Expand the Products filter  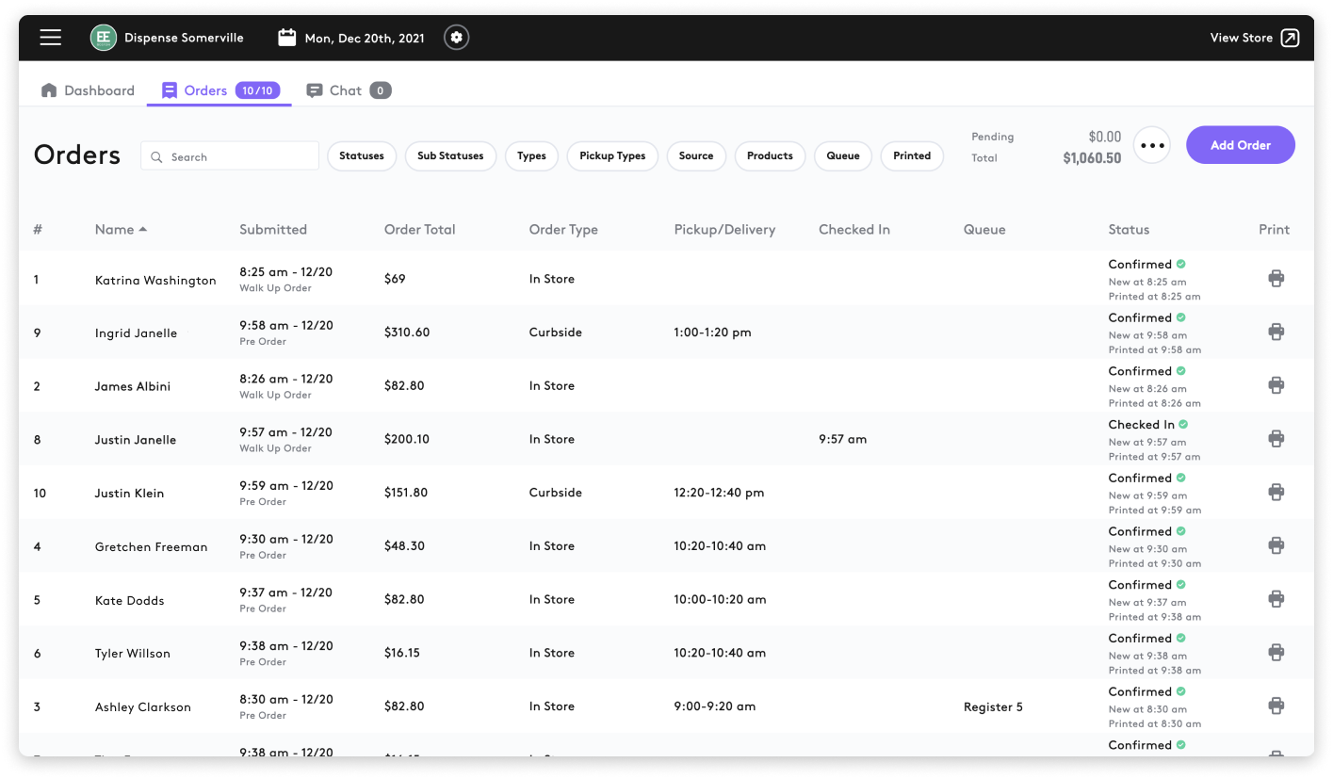pos(770,156)
